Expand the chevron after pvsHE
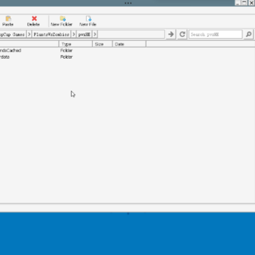255x255 pixels. (x=95, y=35)
